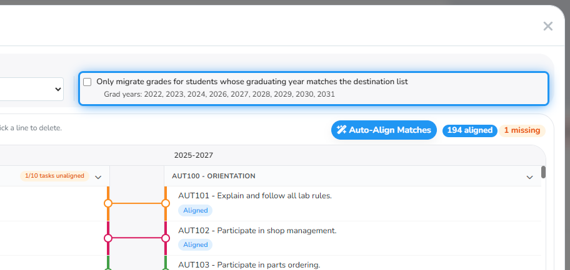The image size is (570, 270).
Task: Click the pink alignment line for AUT102
Action: tap(137, 238)
